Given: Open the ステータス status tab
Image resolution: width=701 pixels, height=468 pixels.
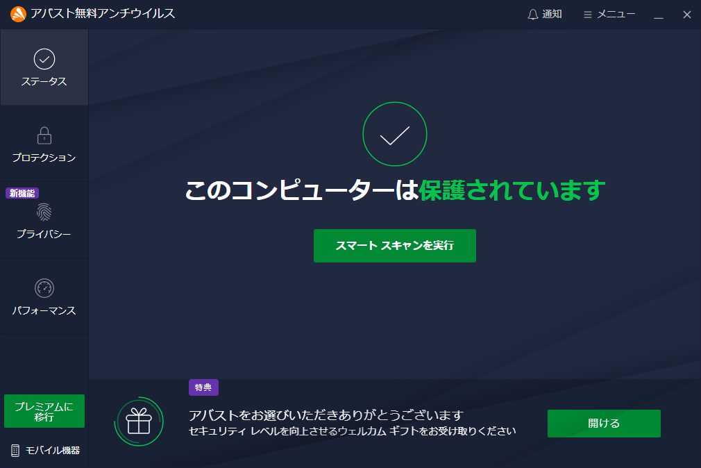Looking at the screenshot, I should pos(44,67).
